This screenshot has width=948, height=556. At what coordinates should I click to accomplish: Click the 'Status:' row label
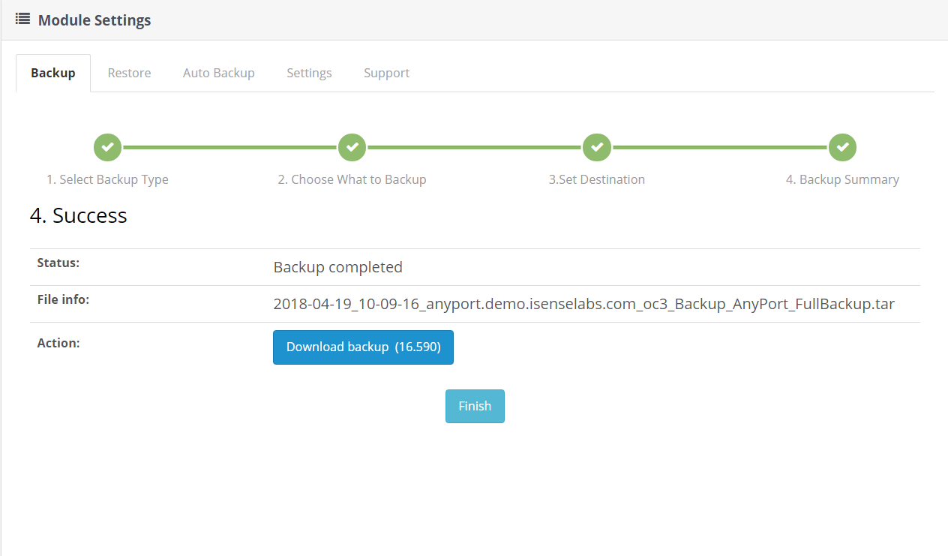(x=58, y=263)
